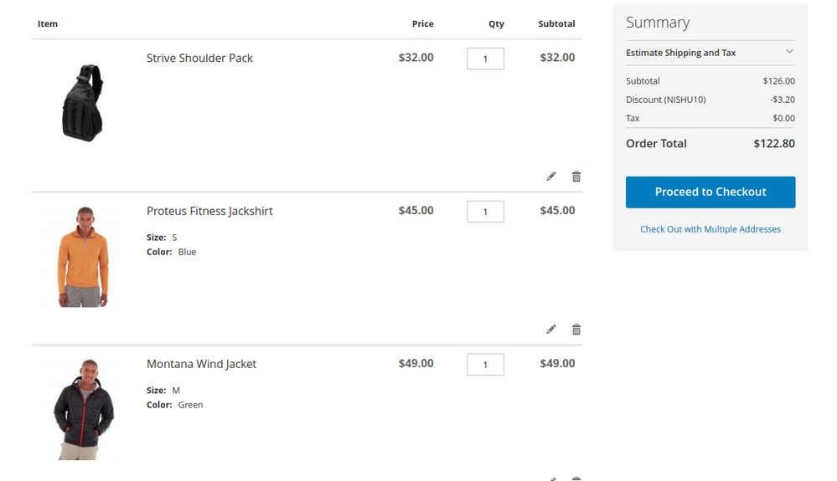
Task: Delete Proteus Fitness Jackshirt from cart
Action: click(576, 330)
